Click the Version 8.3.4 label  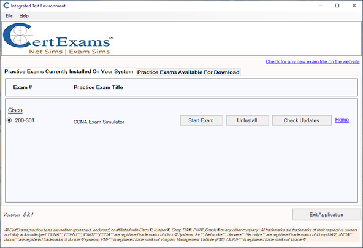18,215
